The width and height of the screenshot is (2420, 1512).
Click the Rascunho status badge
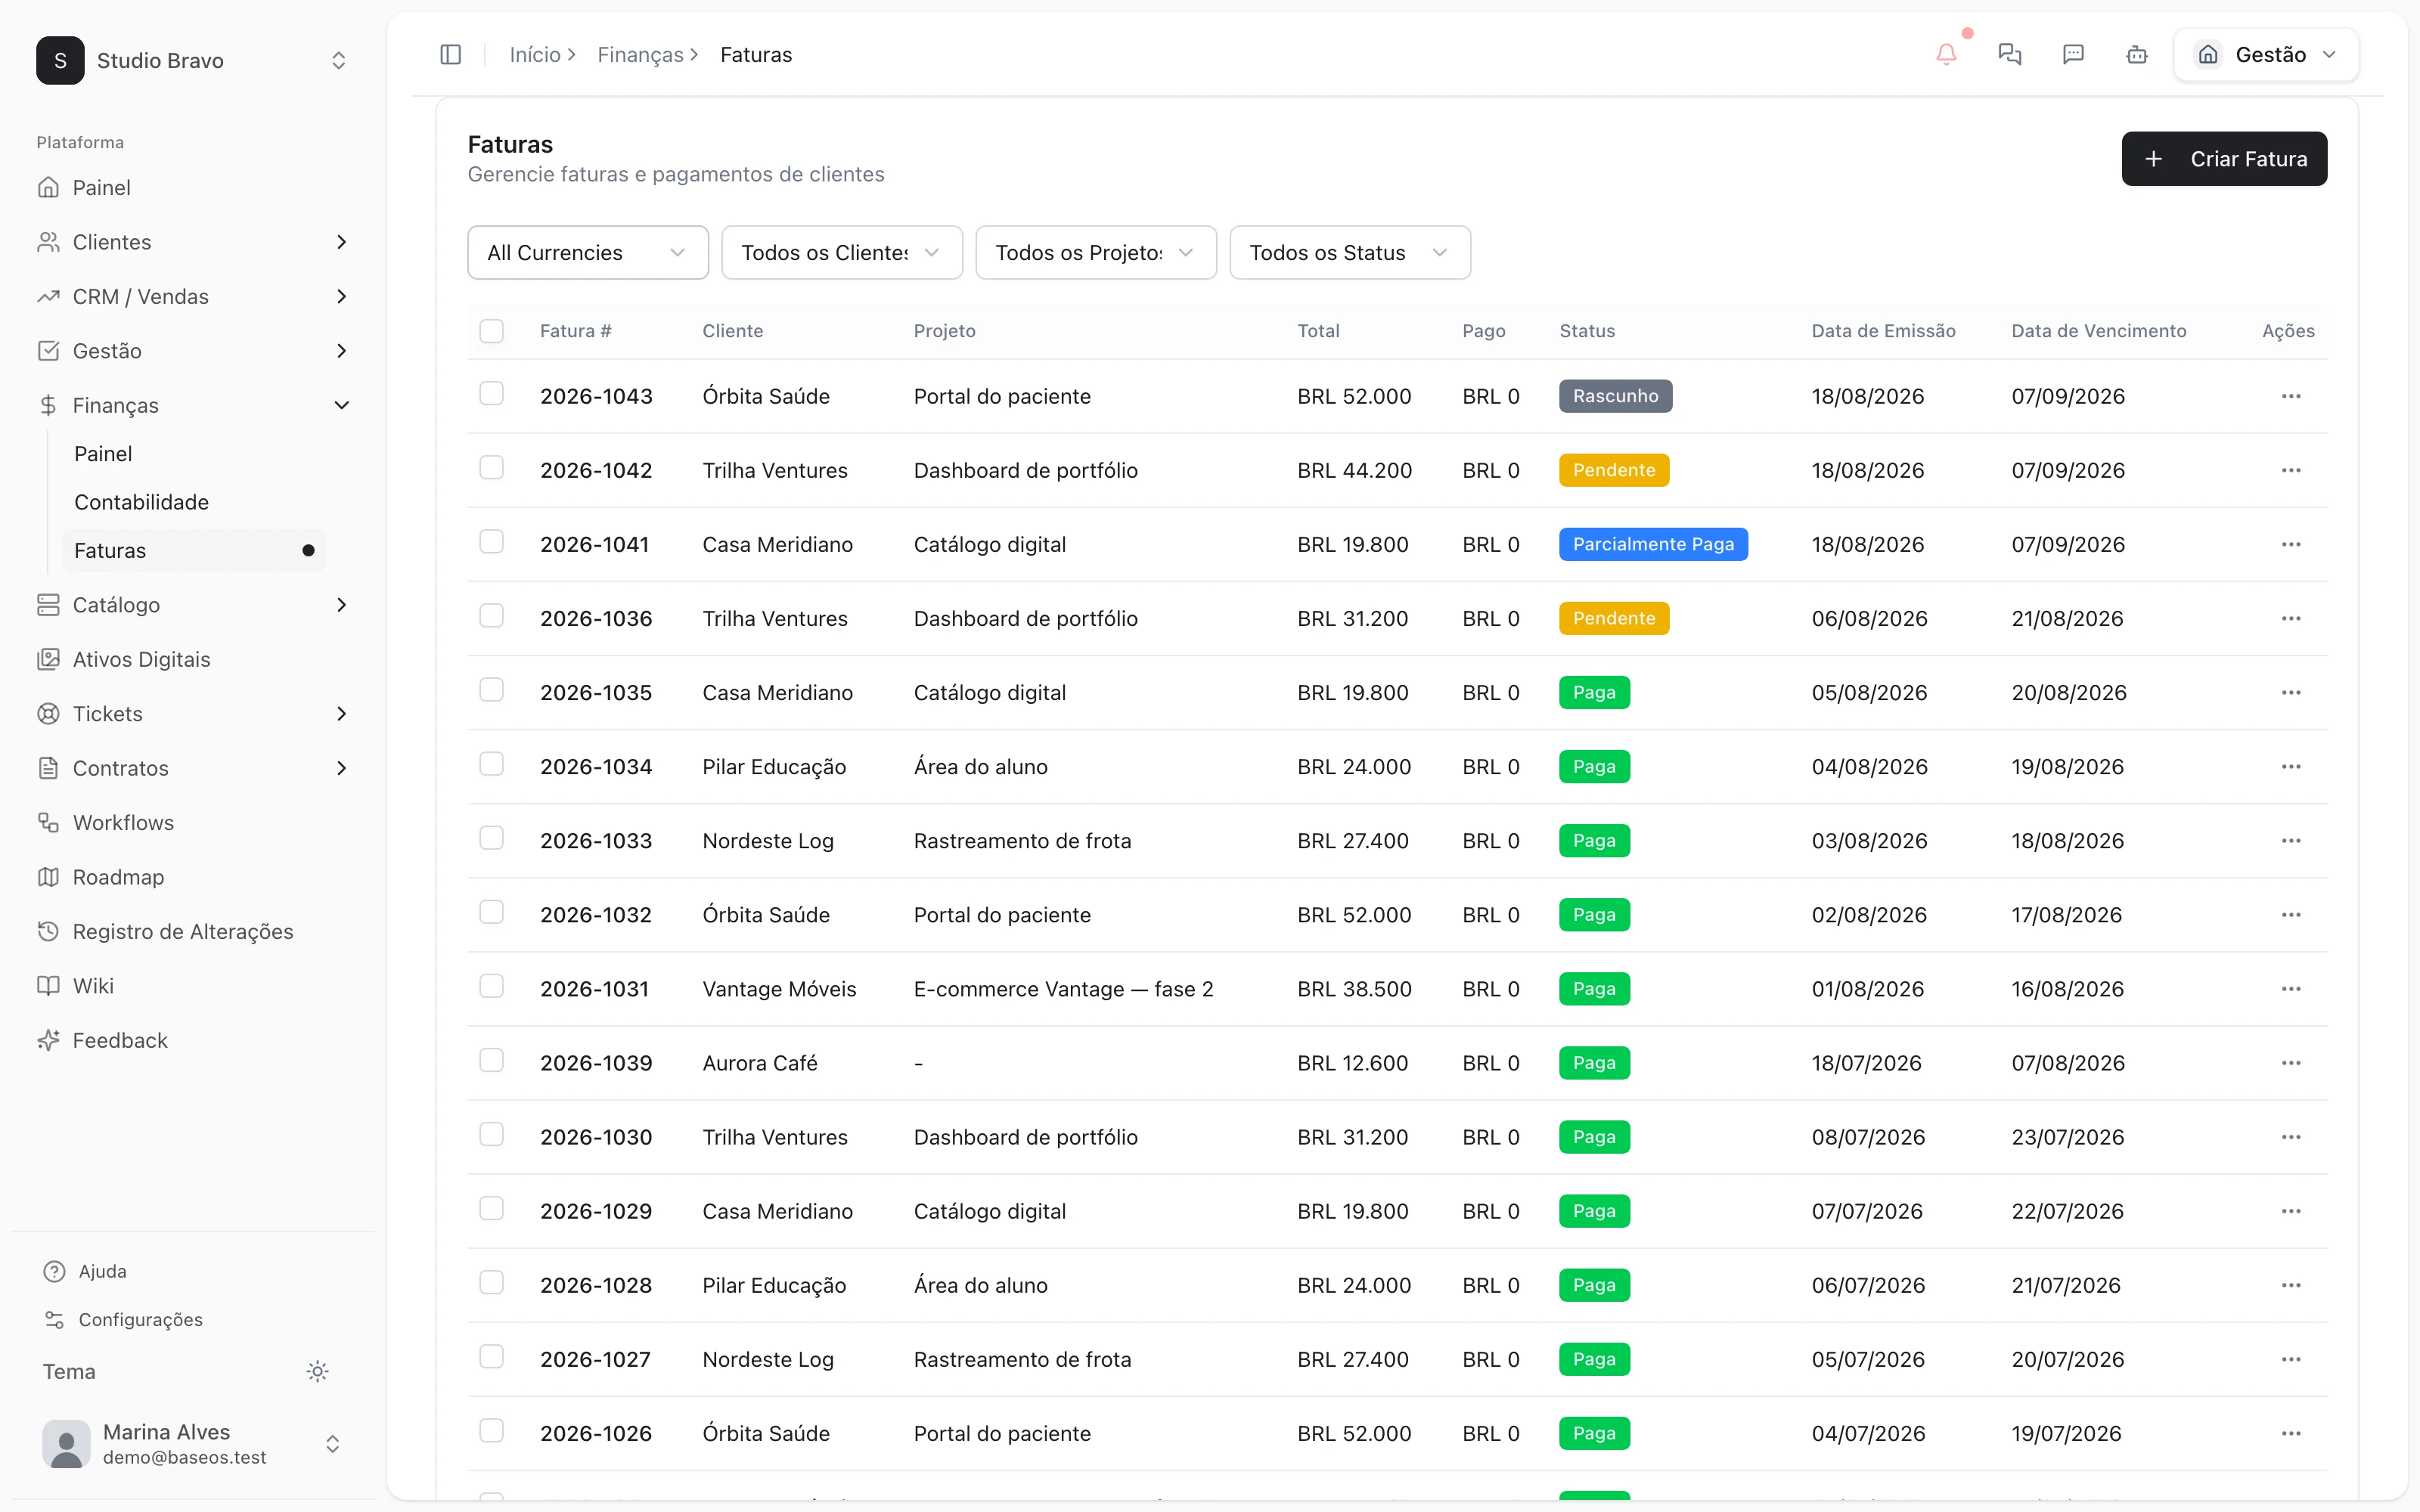[1615, 396]
